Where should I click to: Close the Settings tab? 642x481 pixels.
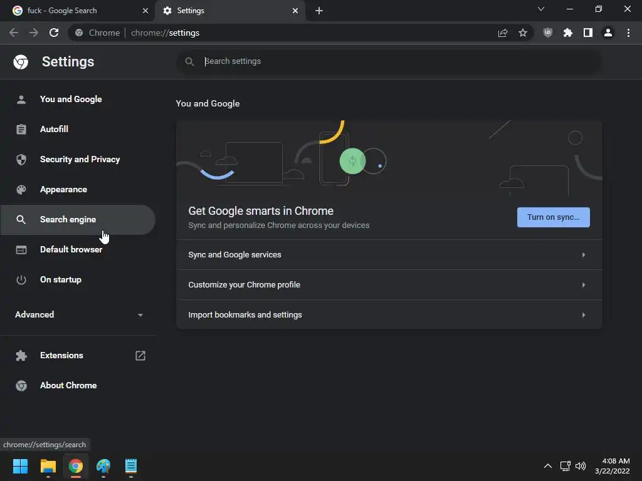click(295, 11)
